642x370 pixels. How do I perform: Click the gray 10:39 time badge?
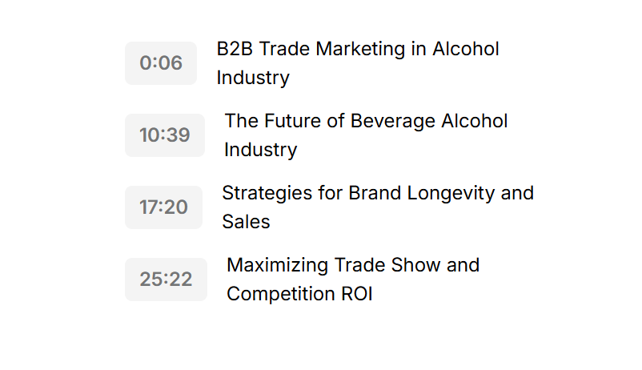coord(165,135)
